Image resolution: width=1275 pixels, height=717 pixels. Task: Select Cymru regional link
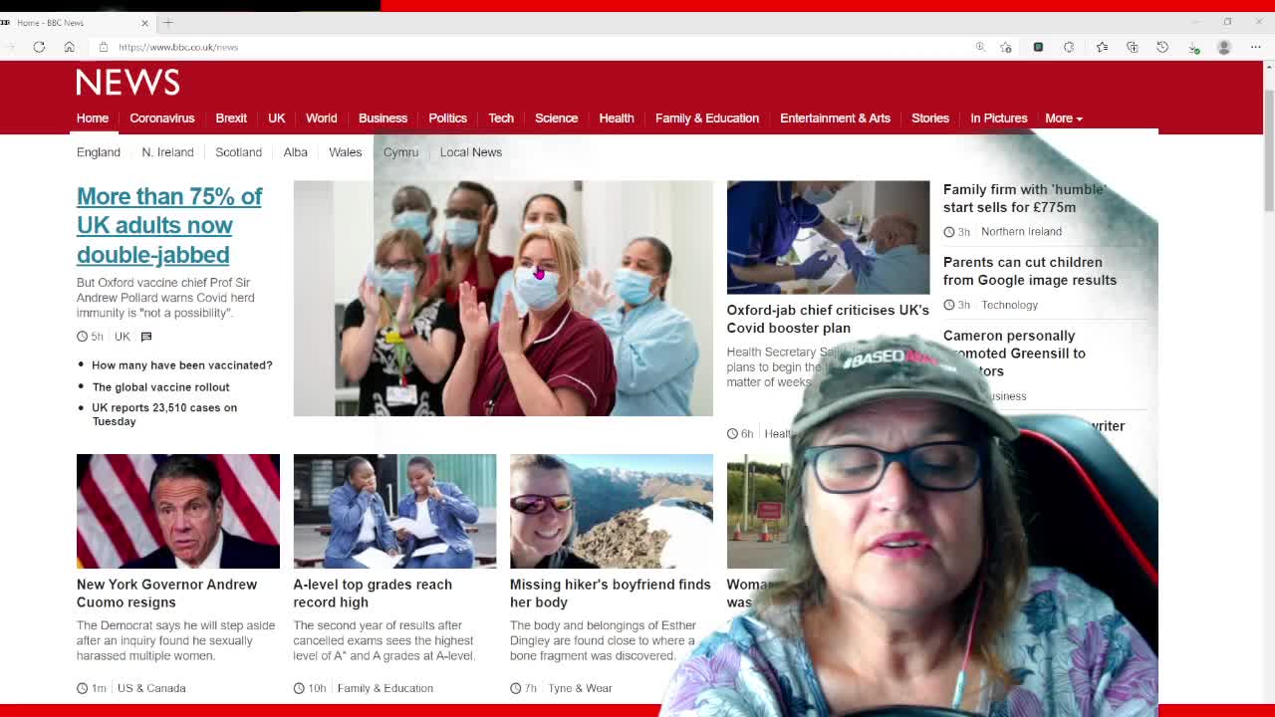[x=400, y=152]
